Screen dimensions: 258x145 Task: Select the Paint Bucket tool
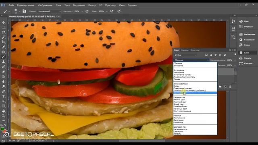[3, 77]
